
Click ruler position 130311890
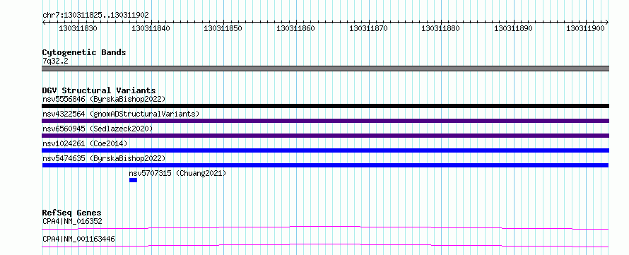click(513, 28)
